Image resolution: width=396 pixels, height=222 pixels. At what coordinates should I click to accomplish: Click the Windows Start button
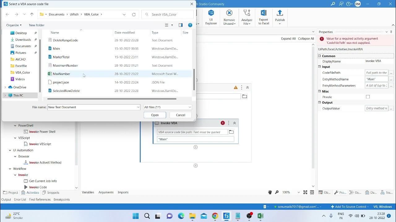tap(136, 216)
